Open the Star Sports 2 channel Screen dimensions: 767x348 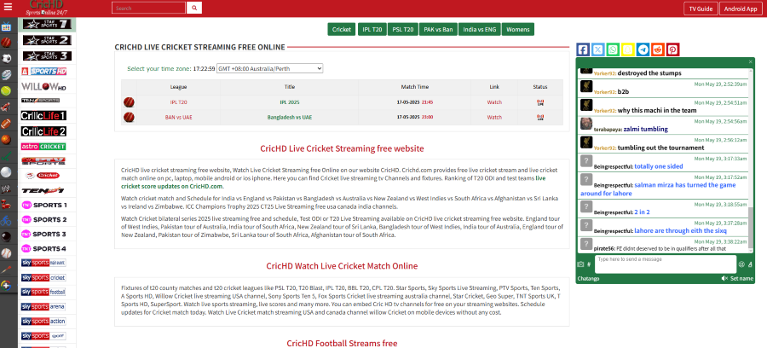47,40
